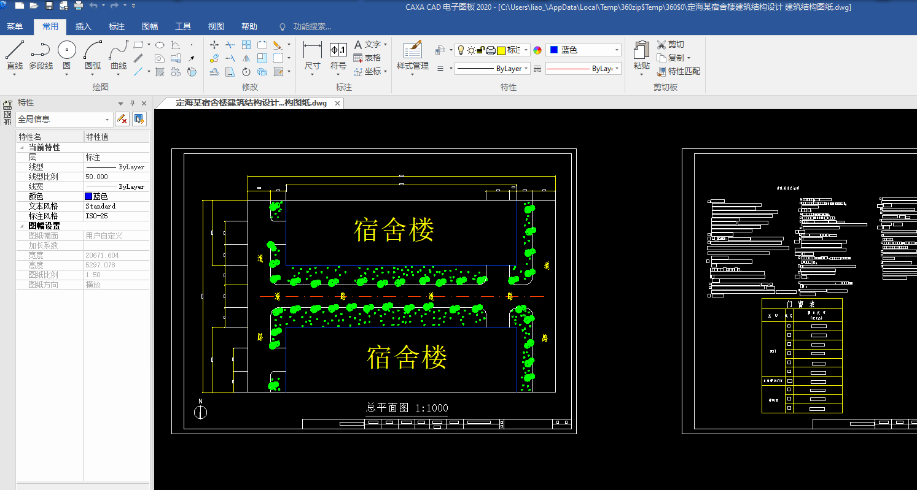Open the 尺寸 dimension tool
Viewport: 917px width, 490px height.
click(x=313, y=57)
